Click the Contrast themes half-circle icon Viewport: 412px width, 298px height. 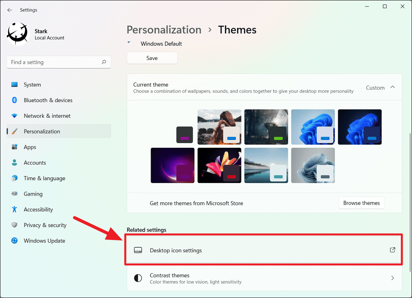pyautogui.click(x=138, y=278)
